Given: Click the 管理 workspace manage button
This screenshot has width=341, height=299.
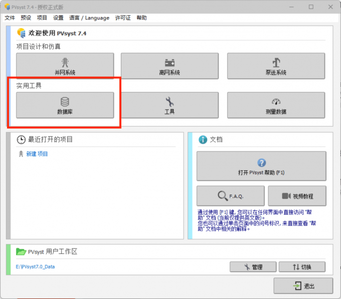Looking at the screenshot, I should 253,267.
